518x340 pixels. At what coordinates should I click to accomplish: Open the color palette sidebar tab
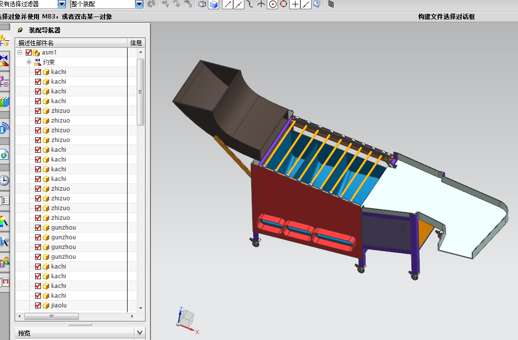tap(4, 222)
